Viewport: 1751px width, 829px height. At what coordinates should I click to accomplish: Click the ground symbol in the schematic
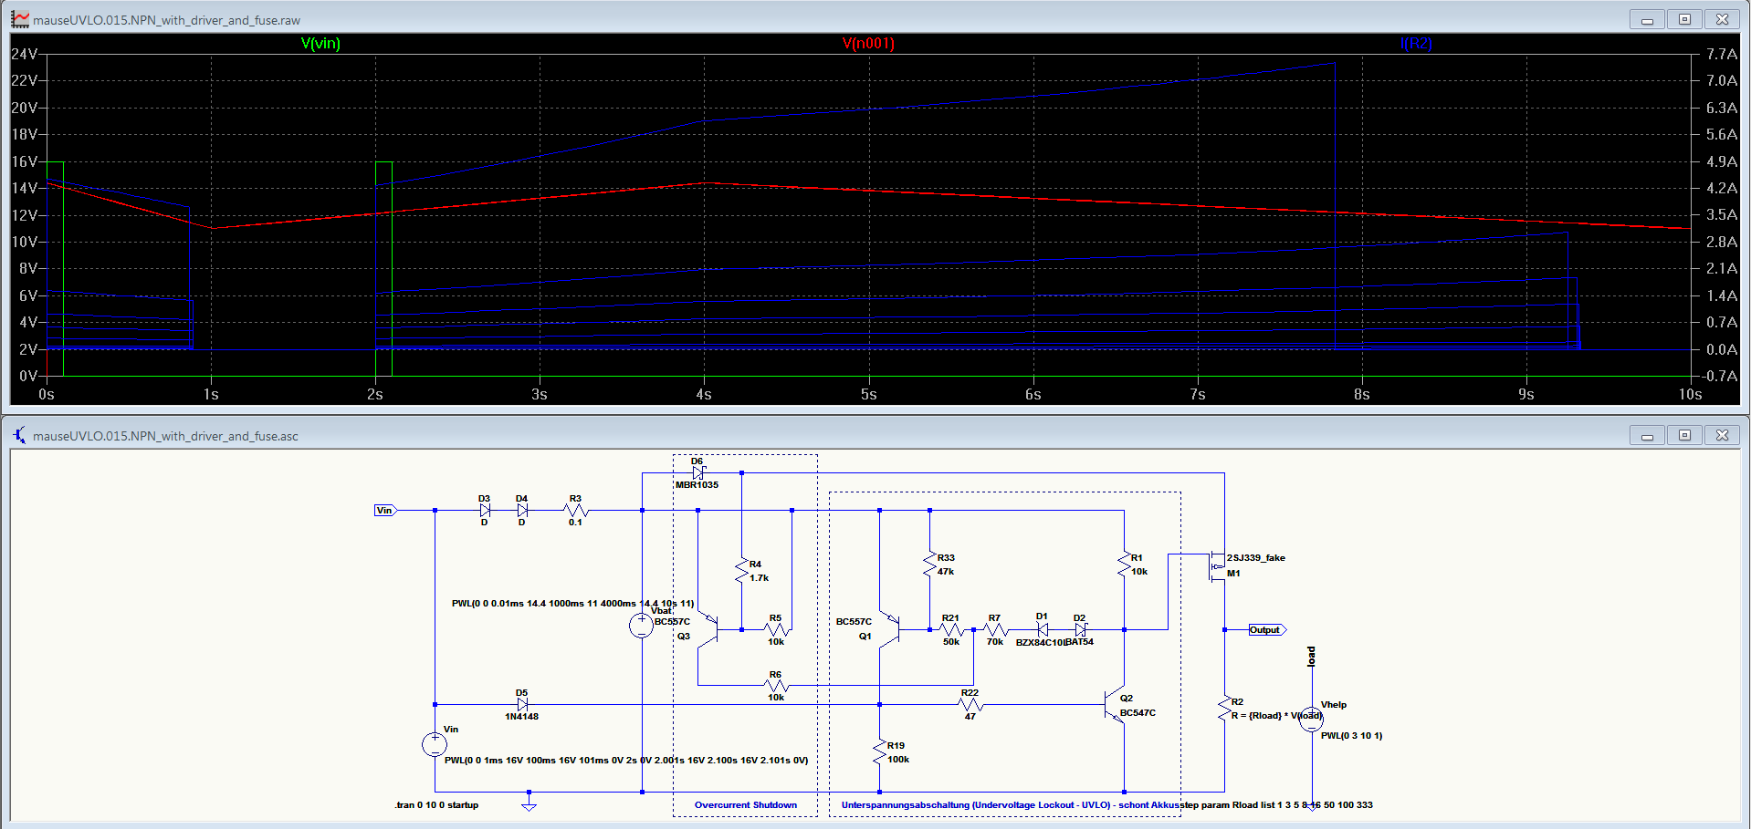[529, 805]
